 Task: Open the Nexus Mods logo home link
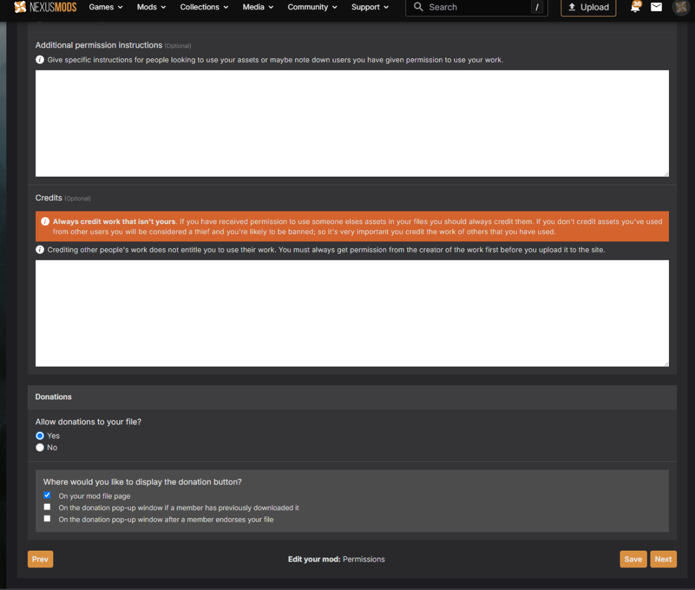click(x=45, y=7)
